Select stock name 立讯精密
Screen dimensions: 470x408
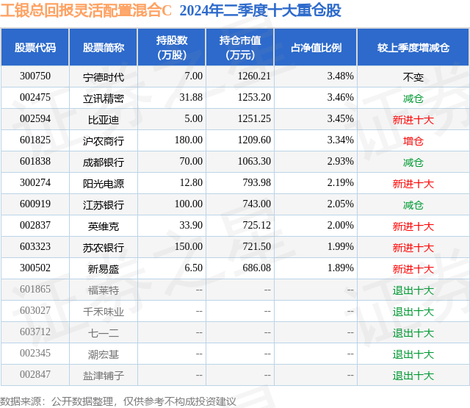click(x=104, y=99)
